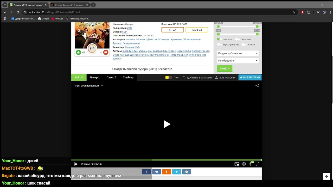The image size is (333, 187).
Task: Click the right handle of КП rating slider
Action: 257,34
